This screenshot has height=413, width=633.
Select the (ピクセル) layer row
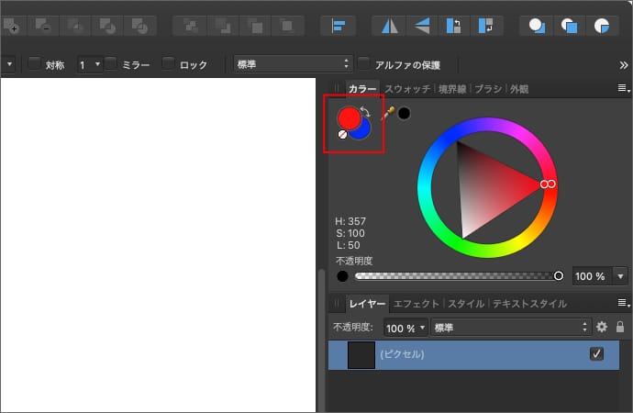pos(477,354)
